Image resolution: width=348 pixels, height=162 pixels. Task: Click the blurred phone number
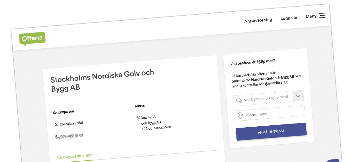click(72, 136)
